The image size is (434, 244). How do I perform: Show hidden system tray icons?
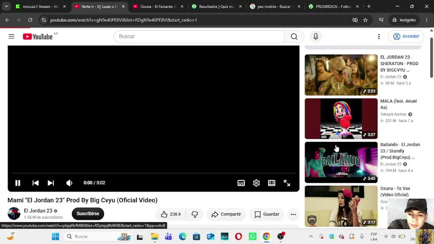pos(311,237)
